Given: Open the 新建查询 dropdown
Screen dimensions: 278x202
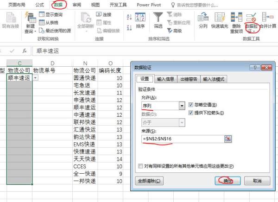Looking at the screenshot, I should tap(30, 23).
